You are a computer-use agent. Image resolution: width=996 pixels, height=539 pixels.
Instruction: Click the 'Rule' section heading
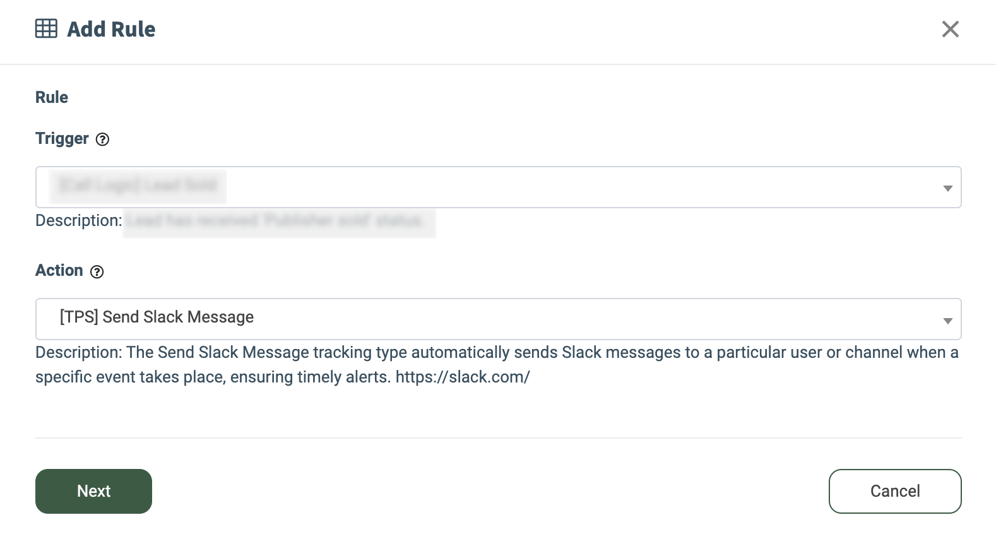(52, 97)
